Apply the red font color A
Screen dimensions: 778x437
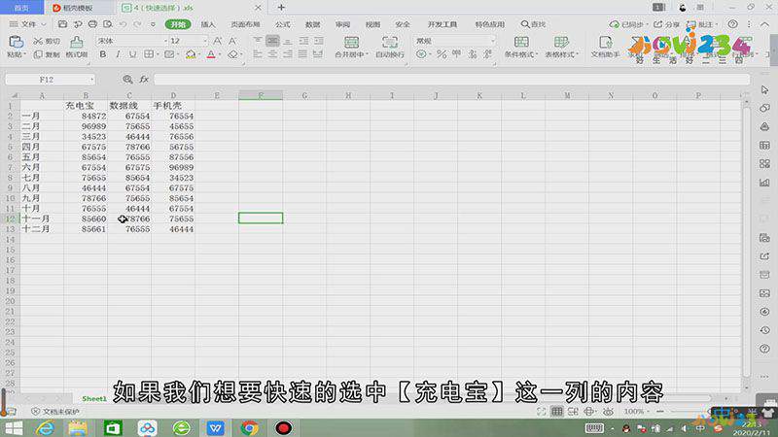click(x=211, y=54)
